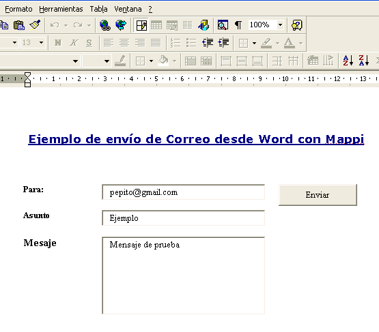Expand the Redo history dropdown arrow
The height and width of the screenshot is (332, 379).
[x=89, y=25]
